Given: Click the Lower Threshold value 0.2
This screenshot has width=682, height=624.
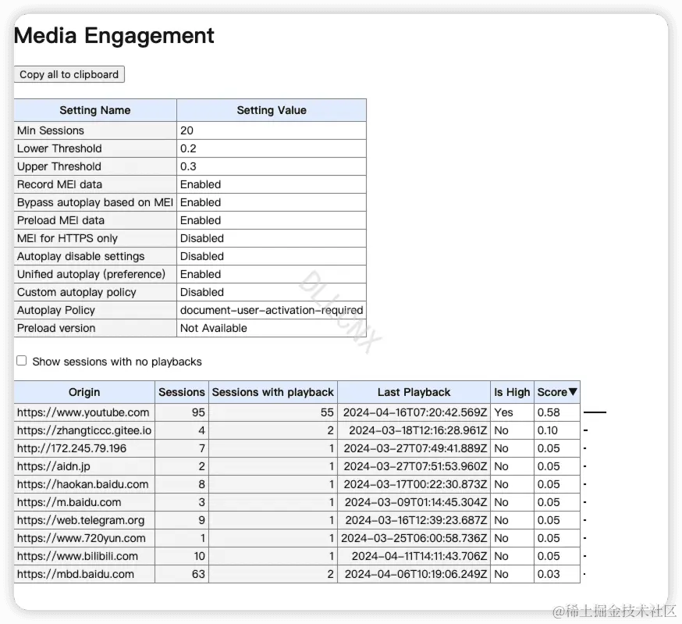Looking at the screenshot, I should coord(188,148).
